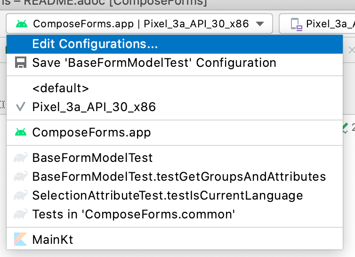Viewport: 355px width, 257px height.
Task: Select Pixel_3a_API_30_x86 device entry
Action: (x=175, y=107)
